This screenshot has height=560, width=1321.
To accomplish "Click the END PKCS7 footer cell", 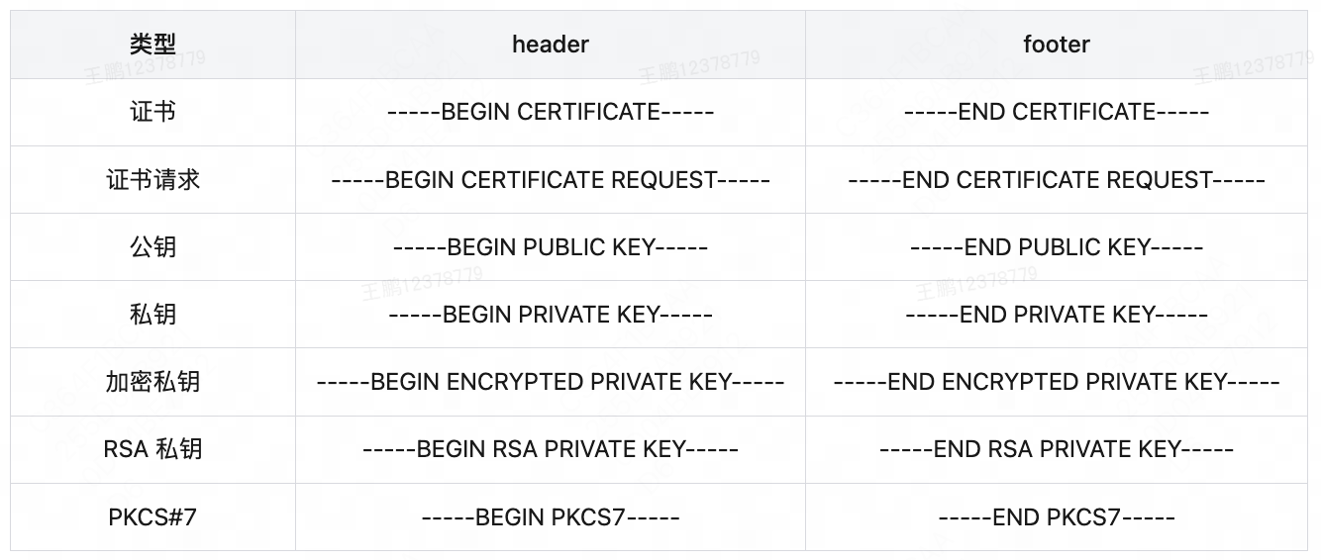I will coord(1056,516).
